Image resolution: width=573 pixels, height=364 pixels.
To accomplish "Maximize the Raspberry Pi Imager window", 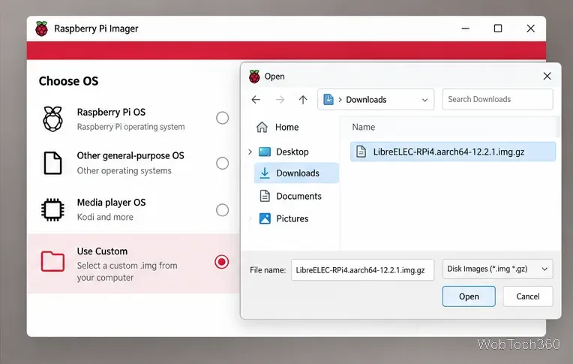I will coord(498,29).
